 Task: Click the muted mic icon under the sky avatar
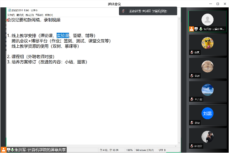[x=192, y=99]
